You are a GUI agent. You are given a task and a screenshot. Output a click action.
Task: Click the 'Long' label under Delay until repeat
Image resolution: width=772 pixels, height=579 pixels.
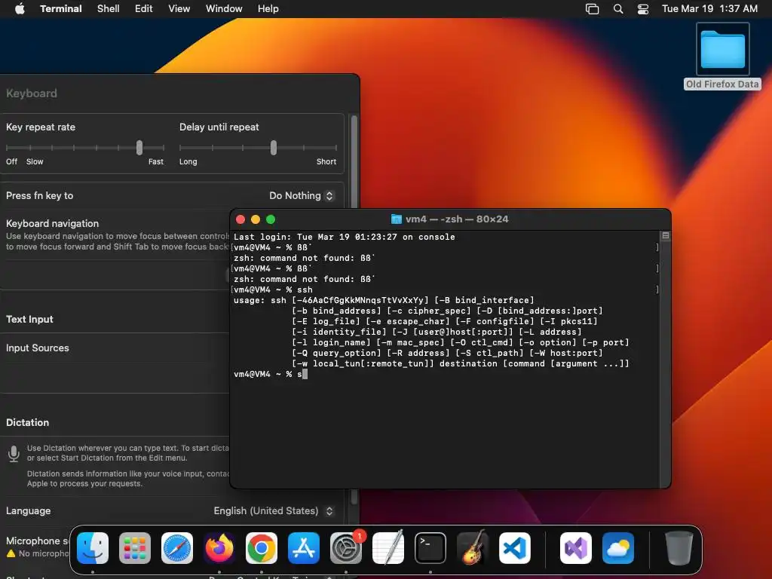tap(188, 161)
